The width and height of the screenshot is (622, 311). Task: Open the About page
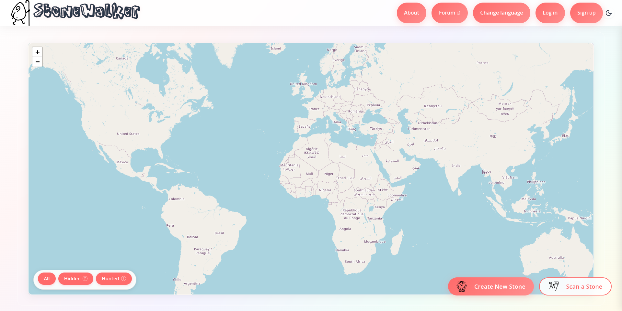pyautogui.click(x=411, y=13)
